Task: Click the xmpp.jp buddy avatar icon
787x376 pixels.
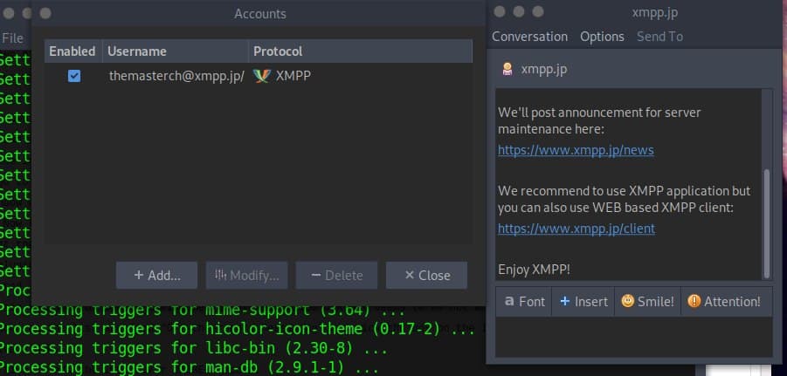Action: pos(507,69)
